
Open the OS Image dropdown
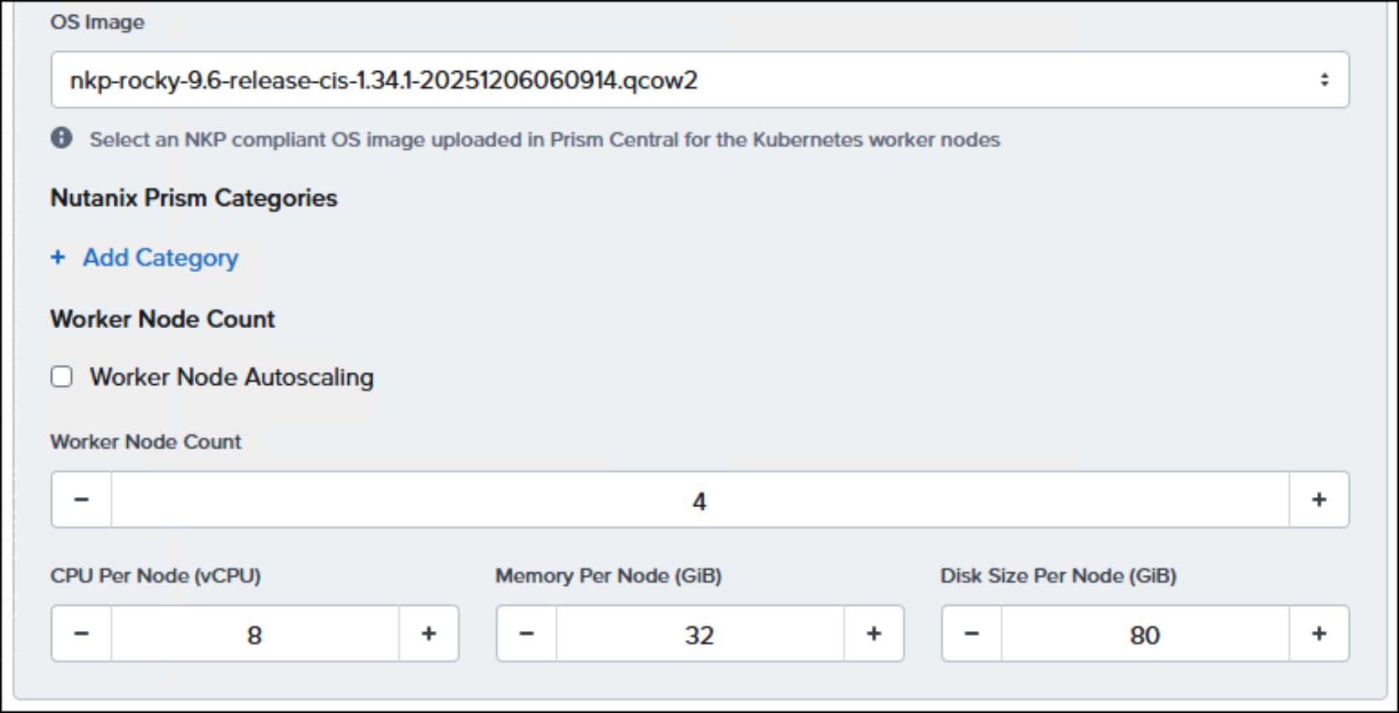pos(699,80)
